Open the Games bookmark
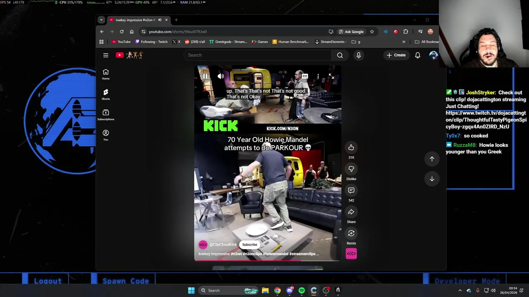 click(260, 42)
